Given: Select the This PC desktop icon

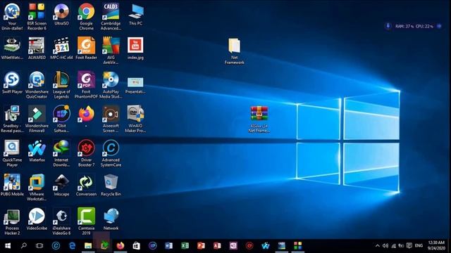Looking at the screenshot, I should pos(135,14).
